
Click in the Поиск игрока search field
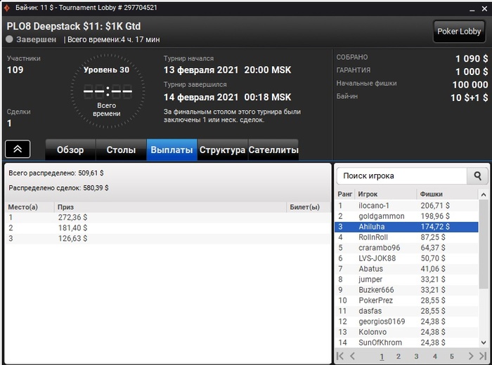(402, 175)
